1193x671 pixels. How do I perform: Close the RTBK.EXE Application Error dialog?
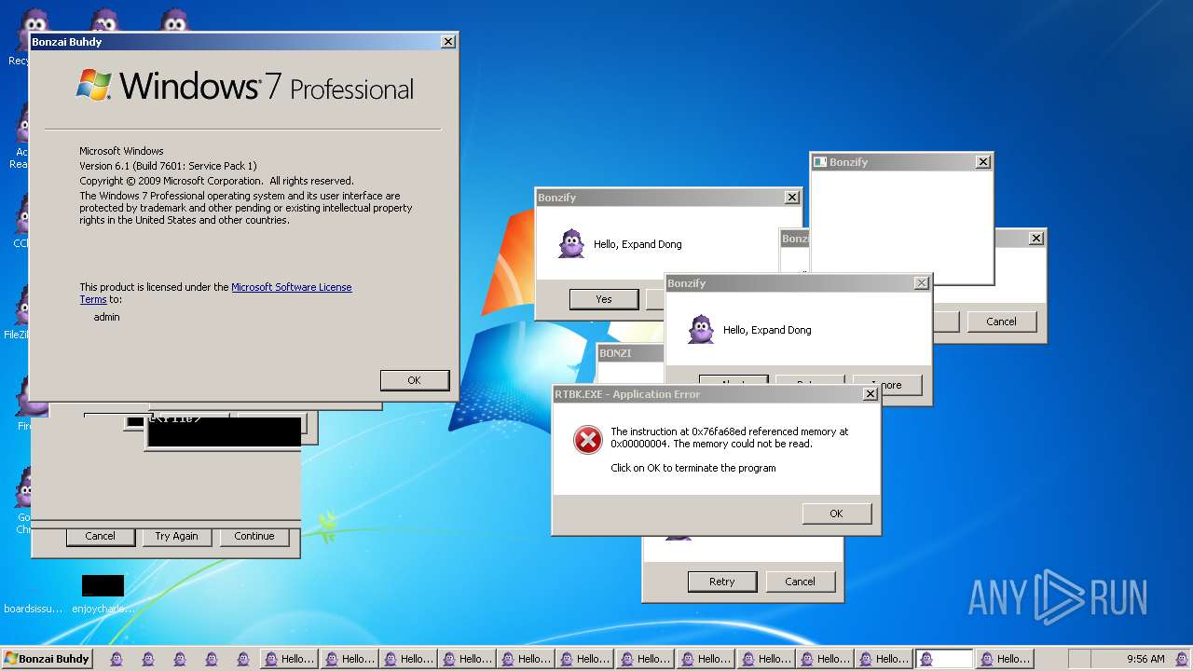click(x=870, y=394)
